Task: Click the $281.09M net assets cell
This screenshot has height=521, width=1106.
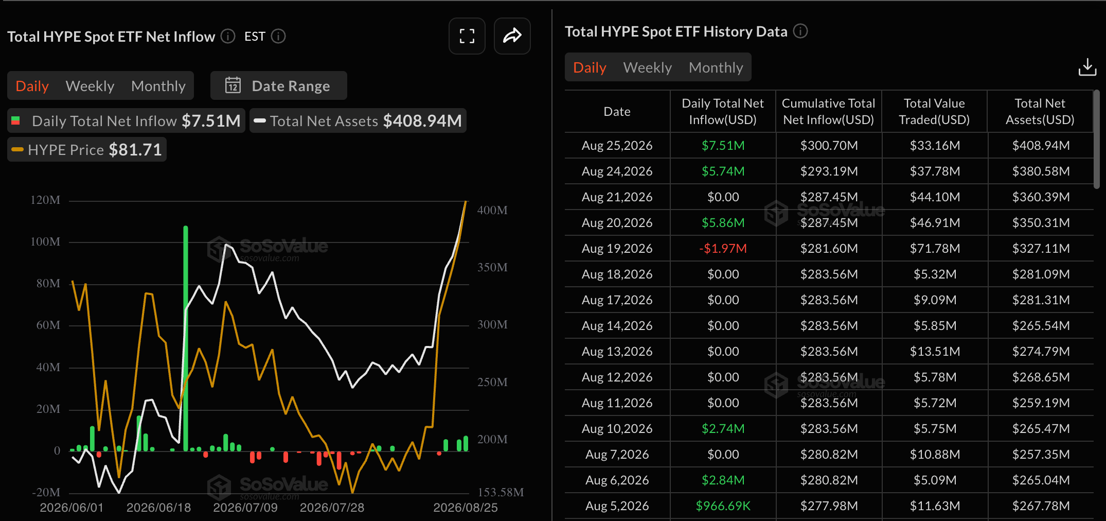Action: coord(1041,274)
